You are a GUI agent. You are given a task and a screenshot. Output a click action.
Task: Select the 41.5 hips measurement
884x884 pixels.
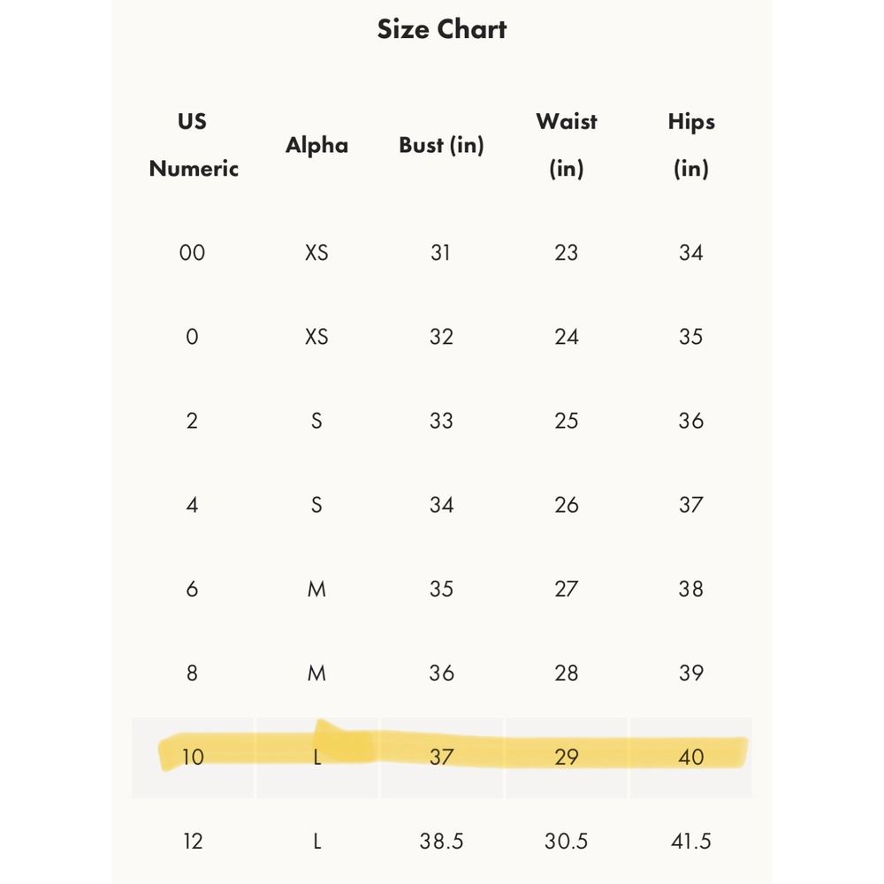tap(690, 842)
